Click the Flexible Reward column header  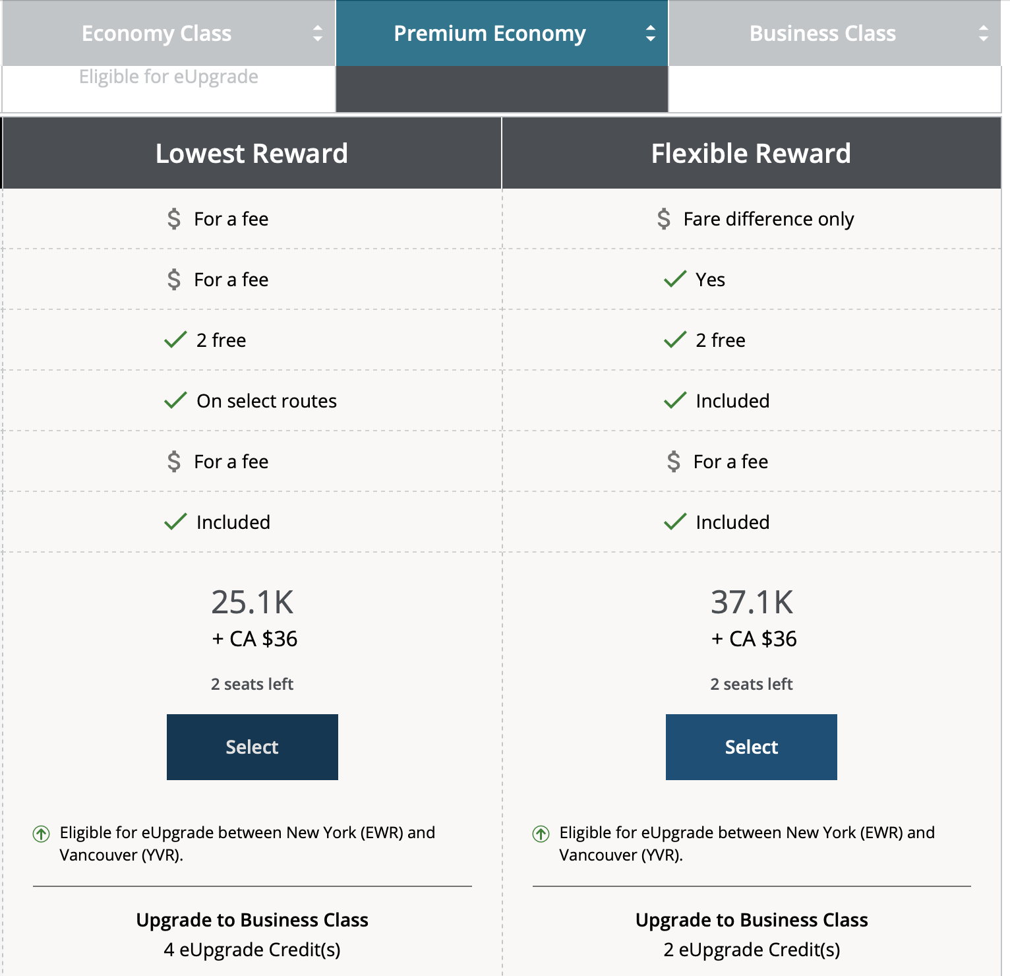pyautogui.click(x=751, y=154)
